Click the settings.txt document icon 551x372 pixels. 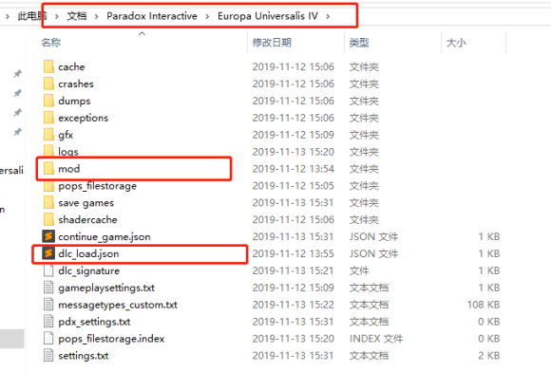click(48, 355)
